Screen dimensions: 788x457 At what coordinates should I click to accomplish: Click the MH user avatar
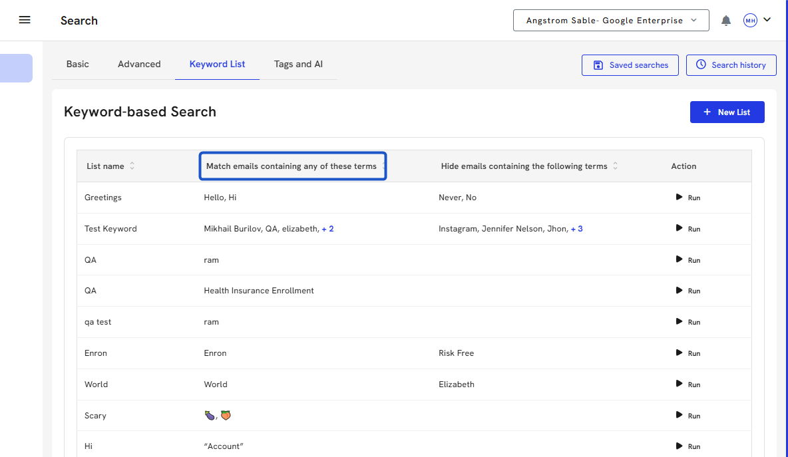coord(750,21)
